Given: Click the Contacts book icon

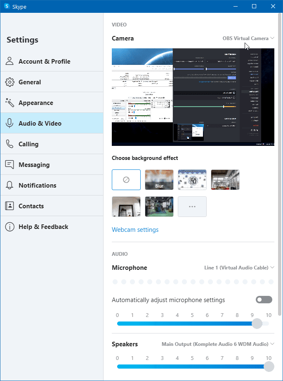Looking at the screenshot, I should point(9,206).
